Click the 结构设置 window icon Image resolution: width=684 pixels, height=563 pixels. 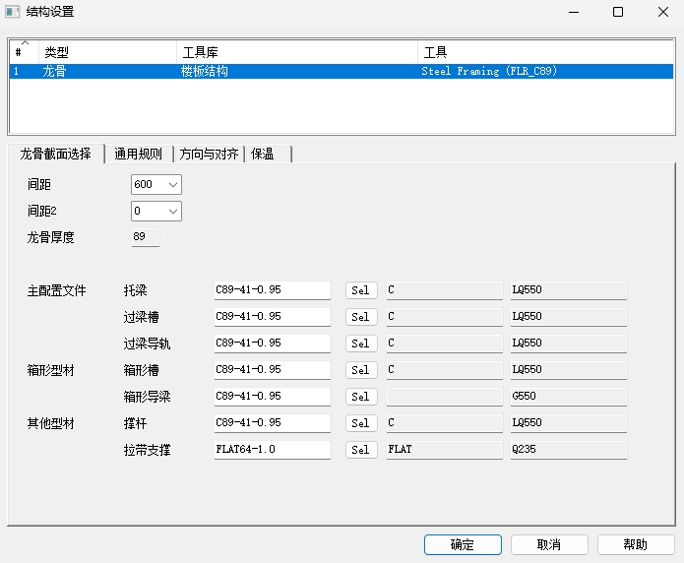click(x=12, y=12)
